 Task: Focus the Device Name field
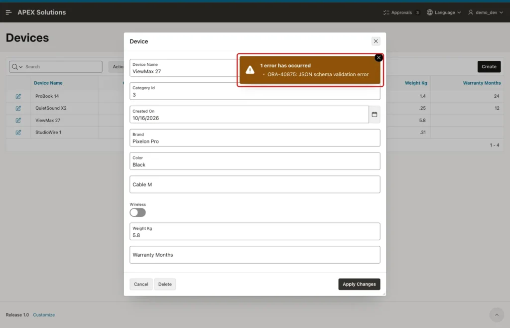tap(184, 68)
